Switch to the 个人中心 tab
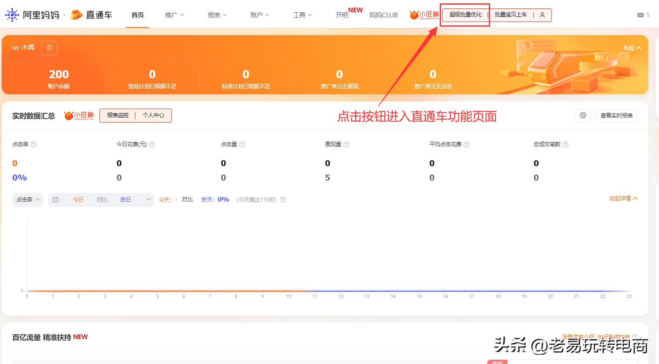The height and width of the screenshot is (364, 659). click(154, 115)
